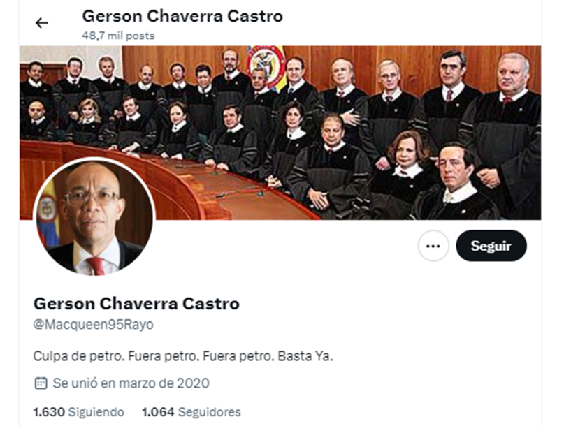Click the 'Basta Ya.' phrase in bio
Image resolution: width=564 pixels, height=426 pixels.
(x=305, y=356)
